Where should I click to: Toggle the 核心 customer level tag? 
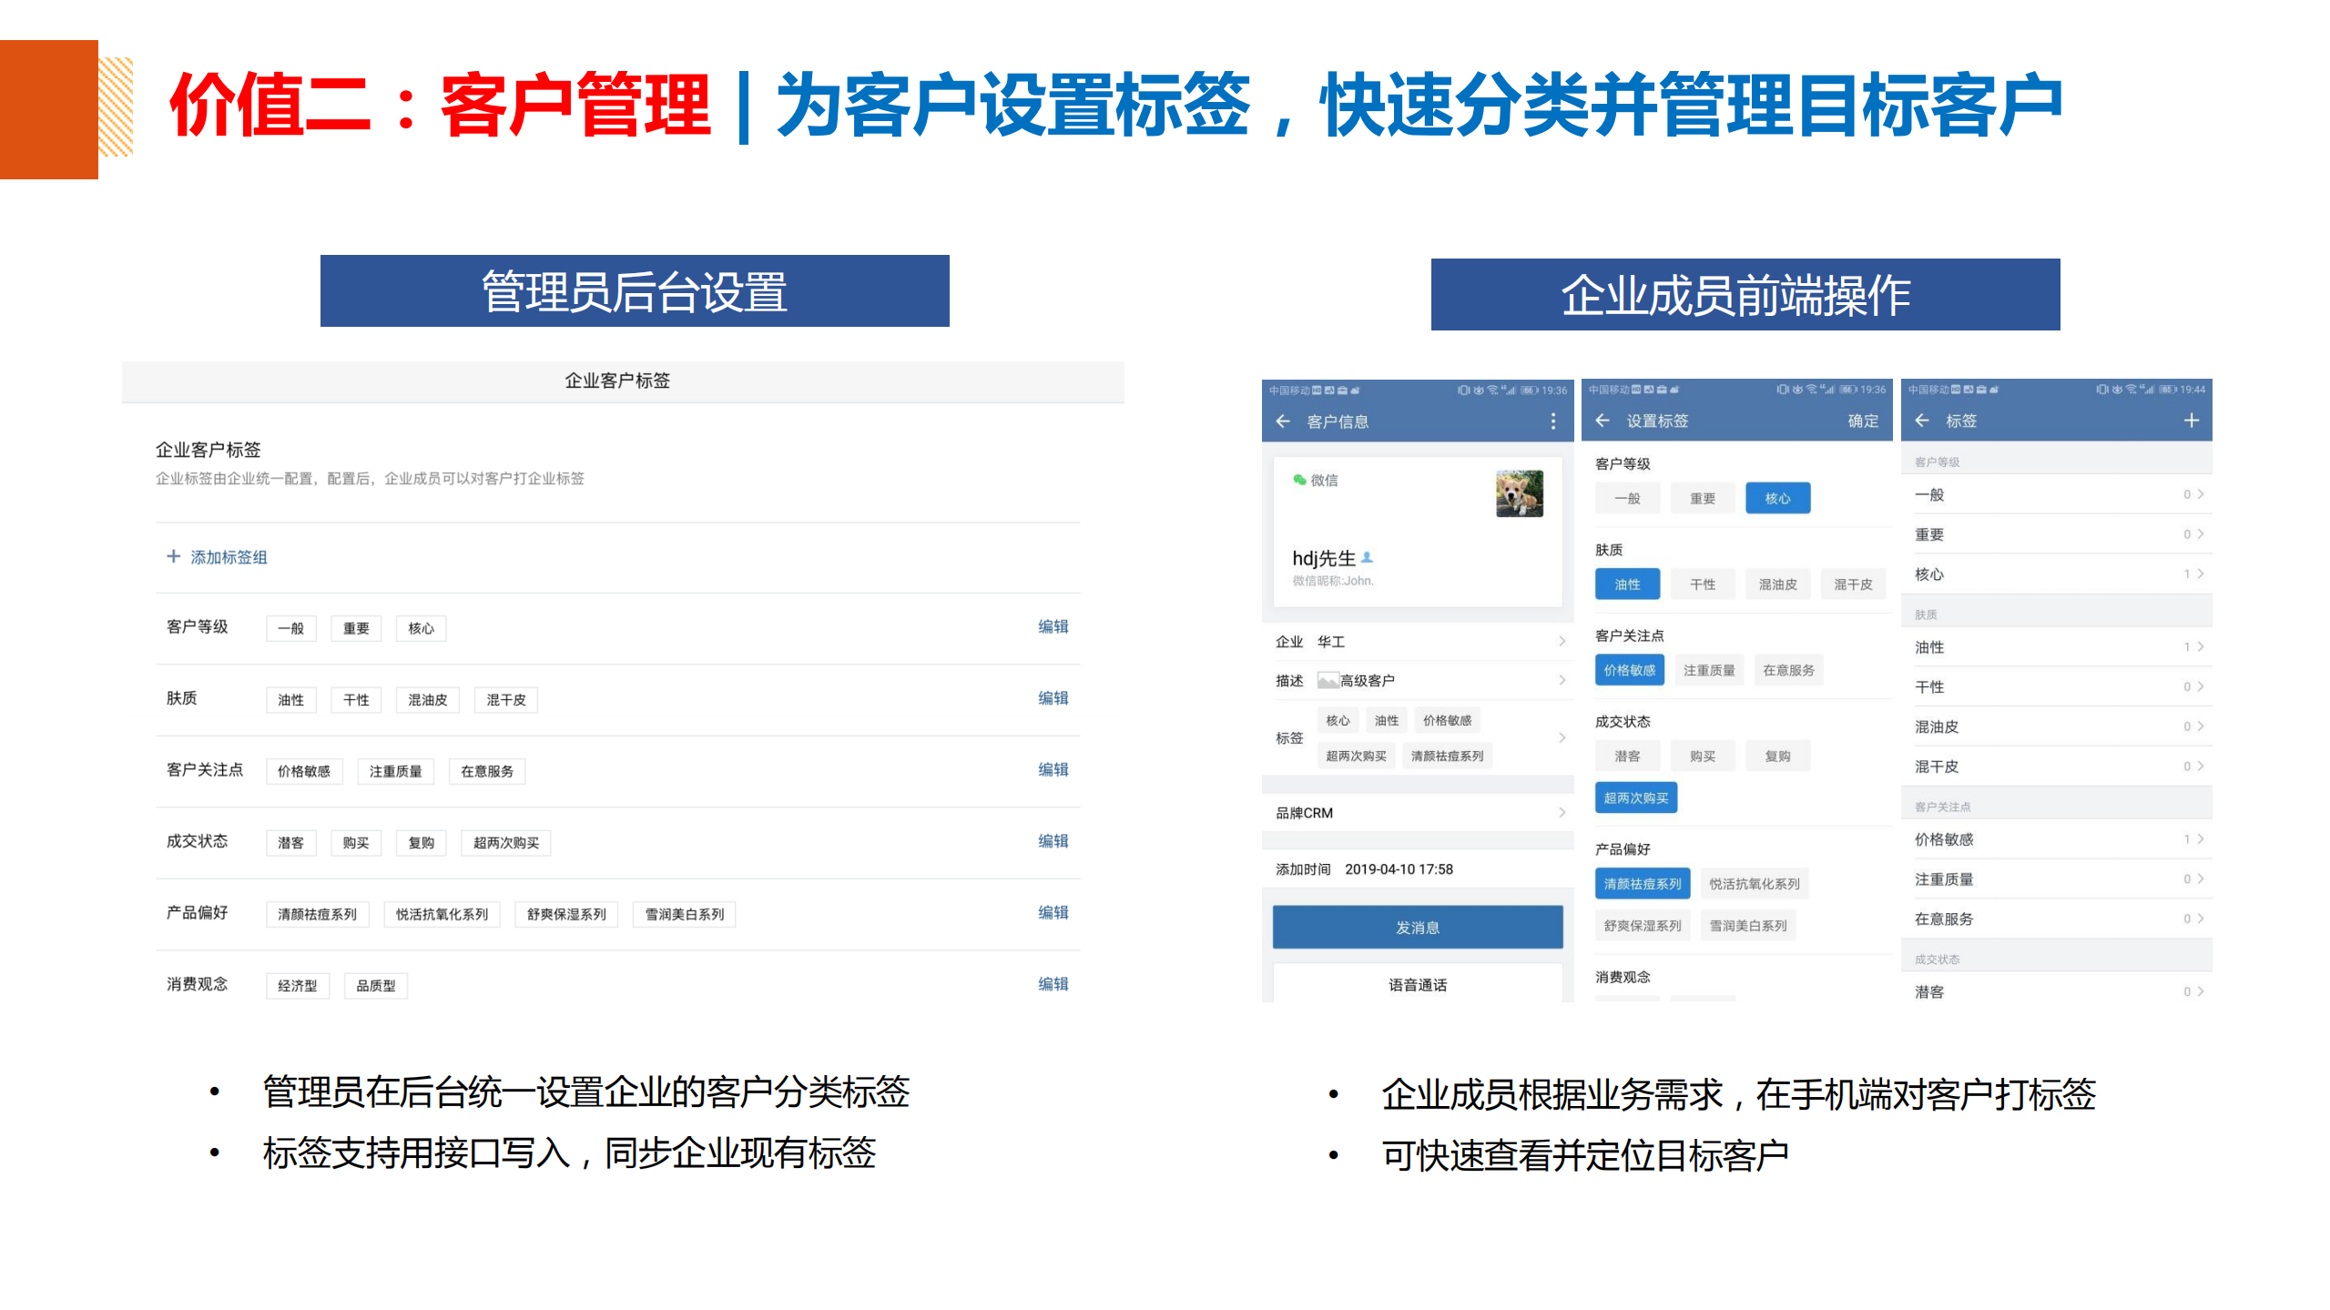click(x=1776, y=497)
